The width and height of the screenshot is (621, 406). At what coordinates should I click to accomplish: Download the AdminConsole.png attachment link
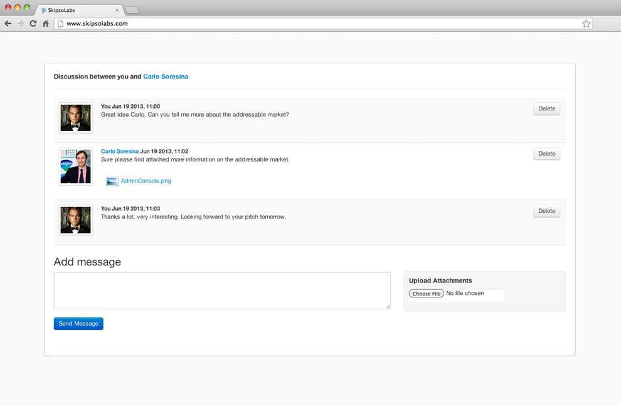[x=146, y=181]
